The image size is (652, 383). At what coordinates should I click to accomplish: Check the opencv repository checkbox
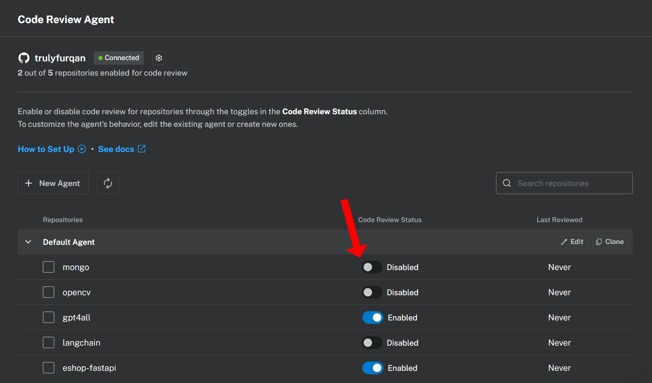pyautogui.click(x=49, y=292)
